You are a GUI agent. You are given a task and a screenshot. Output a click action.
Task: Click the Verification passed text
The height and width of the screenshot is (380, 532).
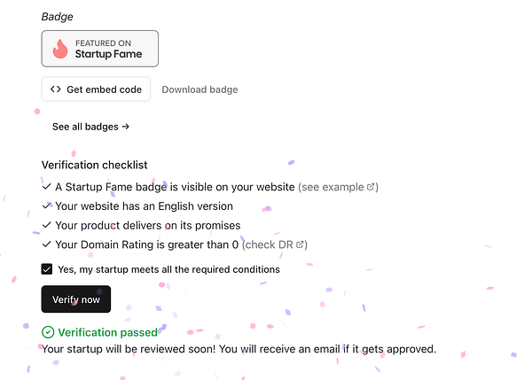[107, 332]
